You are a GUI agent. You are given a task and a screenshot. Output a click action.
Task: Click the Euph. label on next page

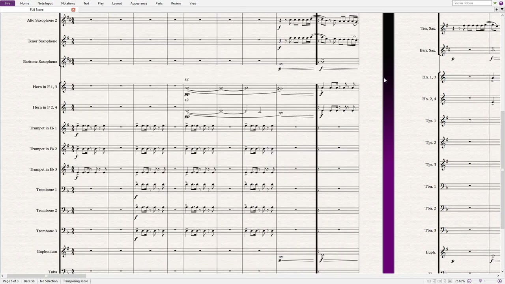[431, 252]
